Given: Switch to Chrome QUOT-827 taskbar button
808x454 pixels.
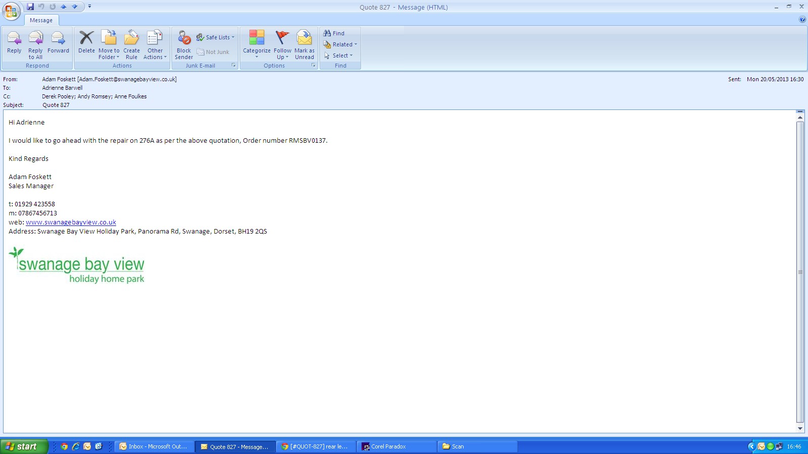Looking at the screenshot, I should [x=317, y=446].
